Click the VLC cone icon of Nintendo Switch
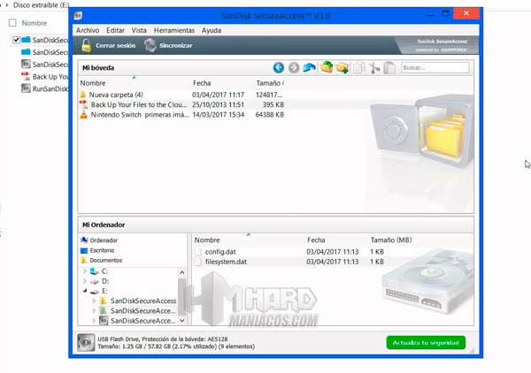 pos(83,115)
